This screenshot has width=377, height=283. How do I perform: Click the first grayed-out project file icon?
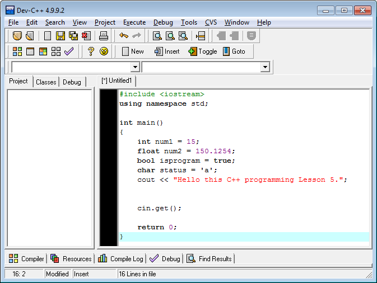(x=221, y=36)
